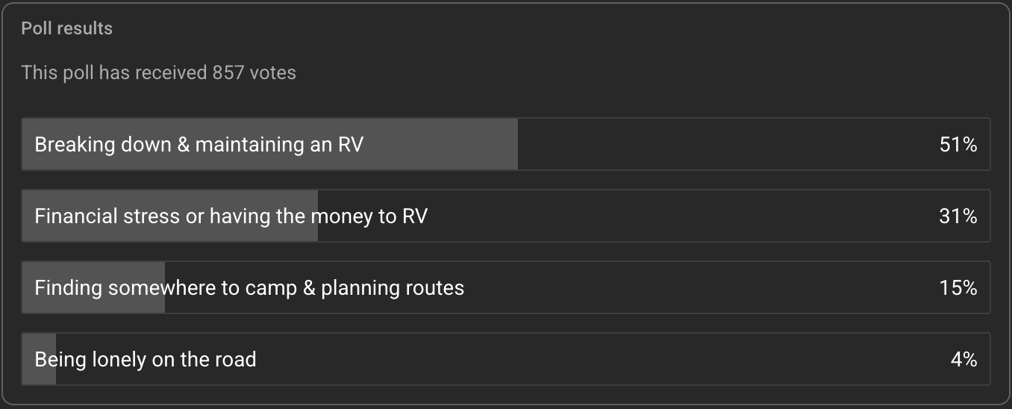Click the "Financial stress or having the money" option
1012x409 pixels.
pos(231,216)
